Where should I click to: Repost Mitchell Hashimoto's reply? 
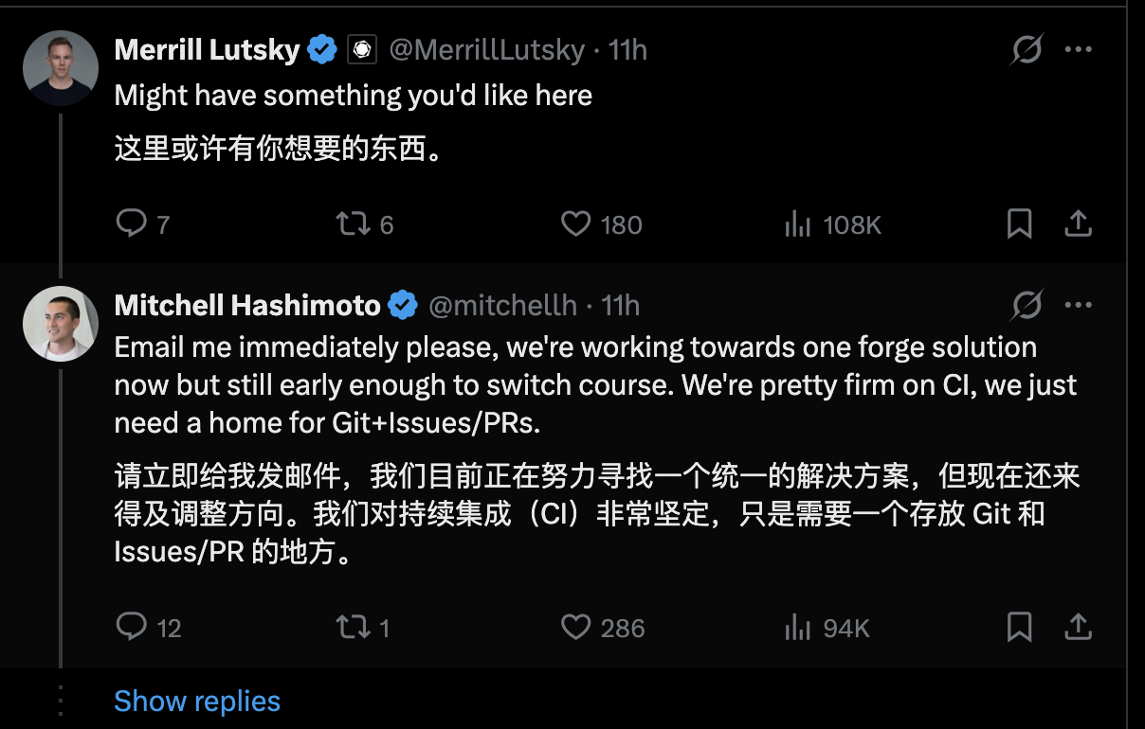pos(353,627)
